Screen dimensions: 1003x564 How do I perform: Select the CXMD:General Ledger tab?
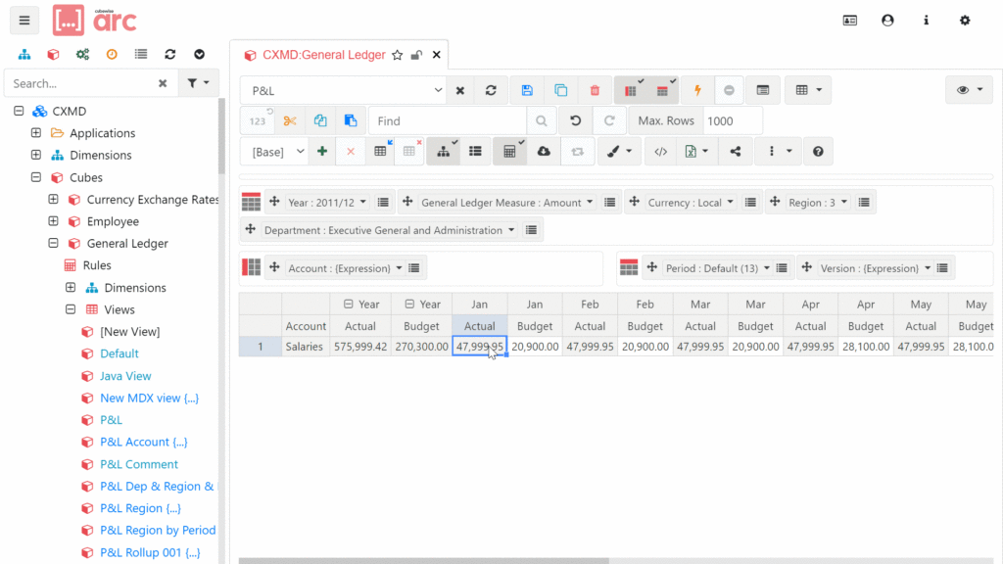pyautogui.click(x=323, y=56)
